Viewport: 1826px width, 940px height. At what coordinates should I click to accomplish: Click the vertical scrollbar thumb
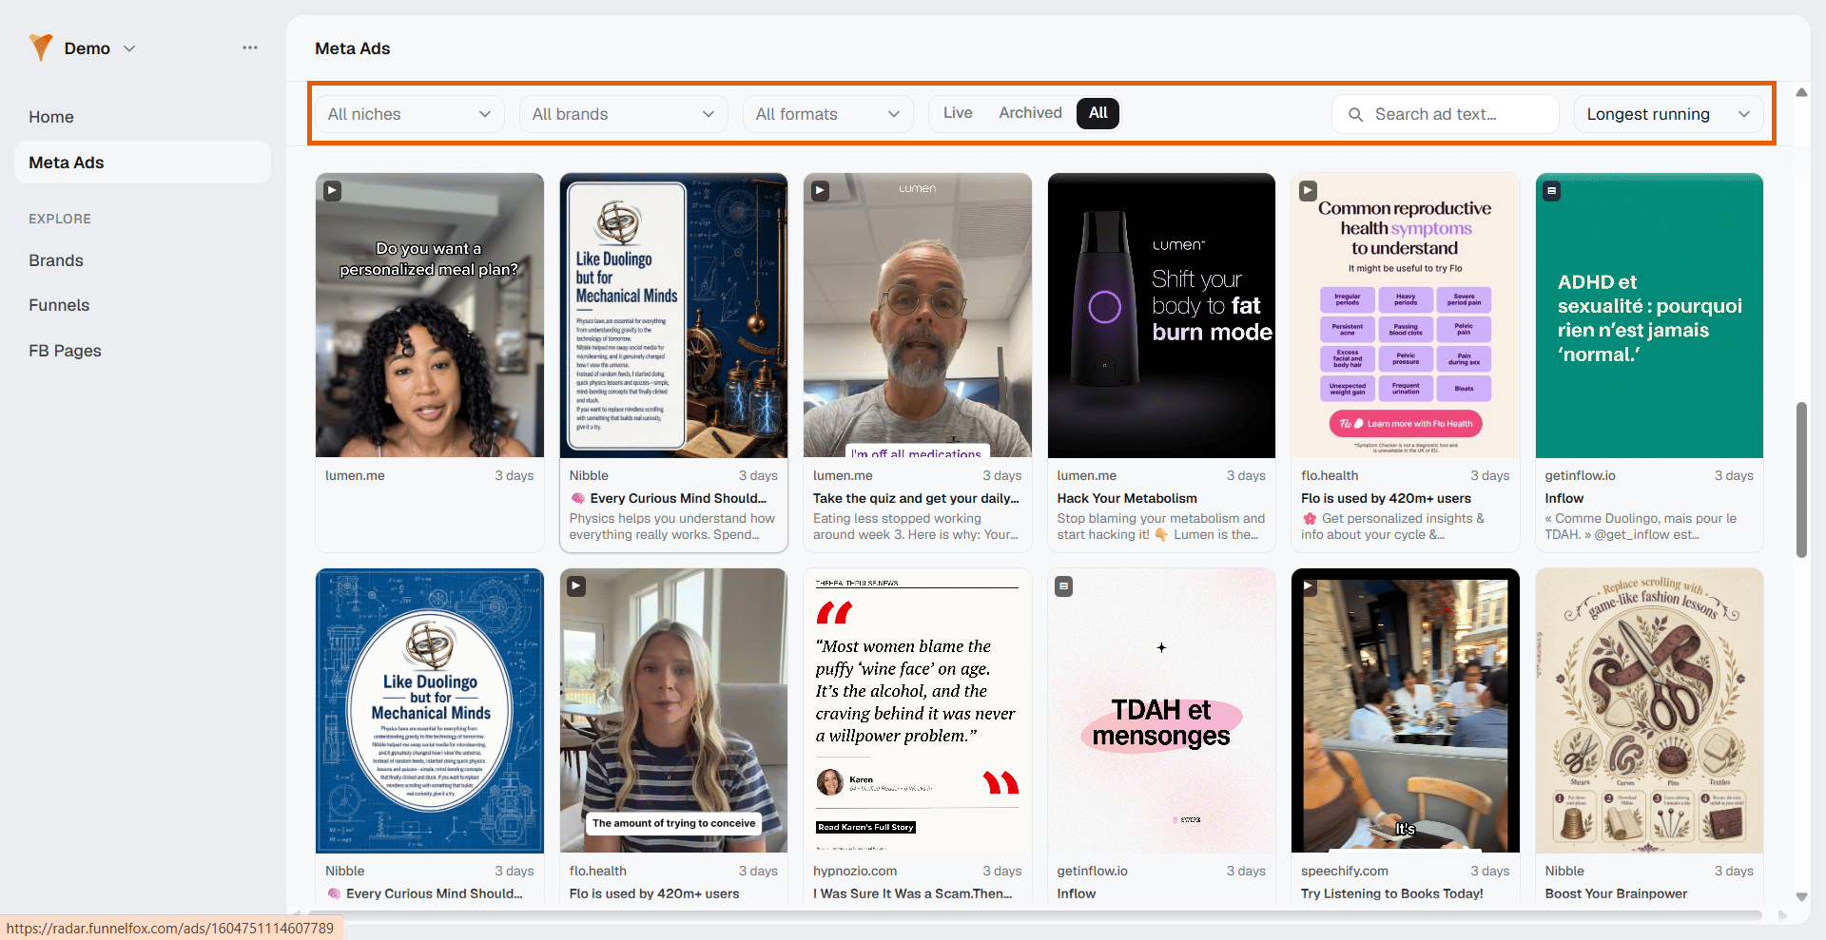click(x=1801, y=480)
